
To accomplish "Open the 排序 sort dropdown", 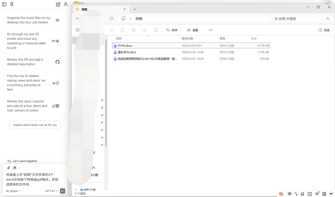I will coord(173,30).
